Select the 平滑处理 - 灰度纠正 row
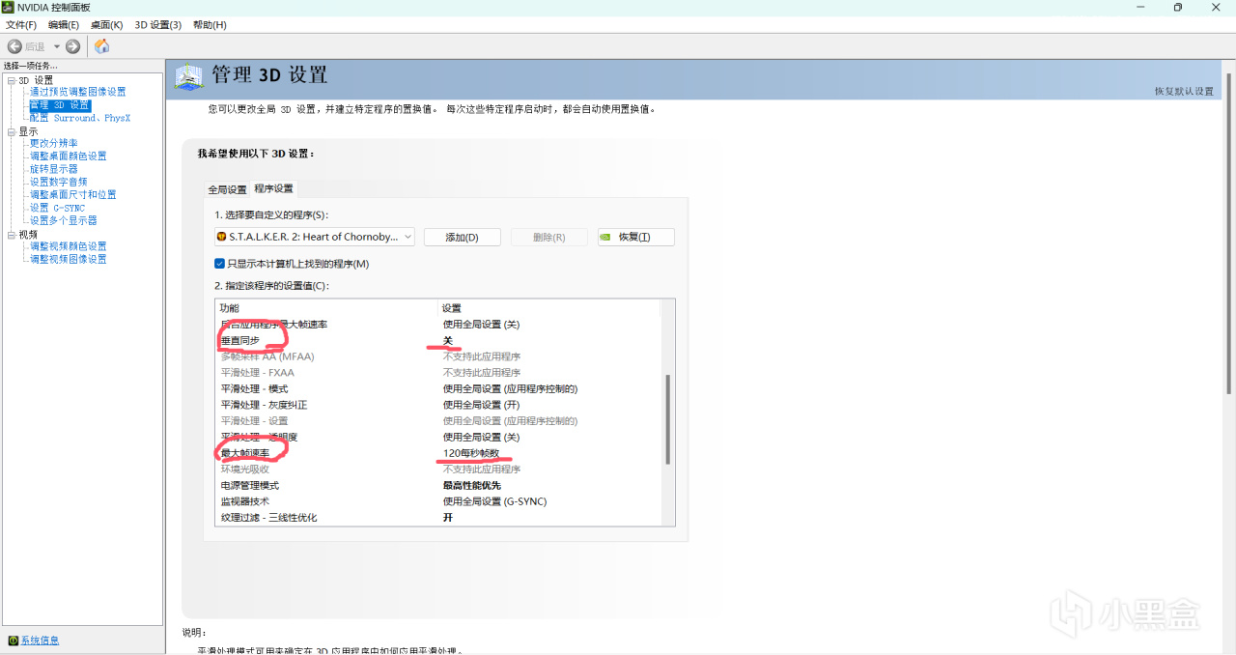The height and width of the screenshot is (655, 1236). pos(438,405)
